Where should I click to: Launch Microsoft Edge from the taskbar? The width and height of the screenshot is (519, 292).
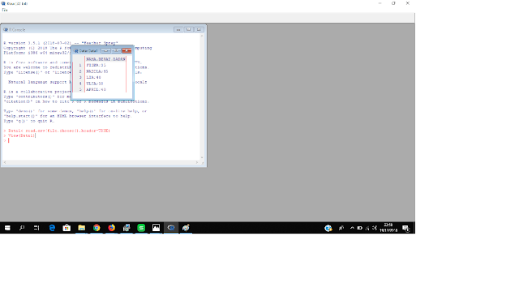point(52,228)
